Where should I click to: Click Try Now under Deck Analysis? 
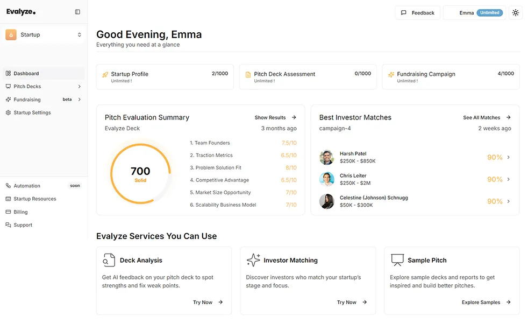pos(203,302)
